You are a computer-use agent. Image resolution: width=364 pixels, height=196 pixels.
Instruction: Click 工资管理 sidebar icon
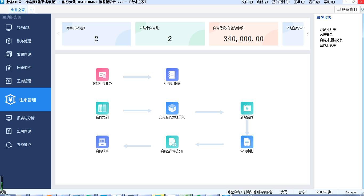[x=9, y=81]
